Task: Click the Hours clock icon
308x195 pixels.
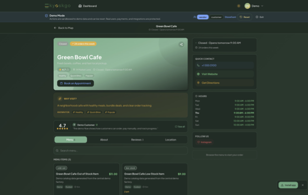Action: coord(196,96)
